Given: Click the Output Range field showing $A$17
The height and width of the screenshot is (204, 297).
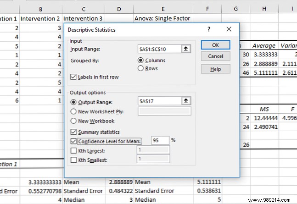Looking at the screenshot, I should click(160, 101).
